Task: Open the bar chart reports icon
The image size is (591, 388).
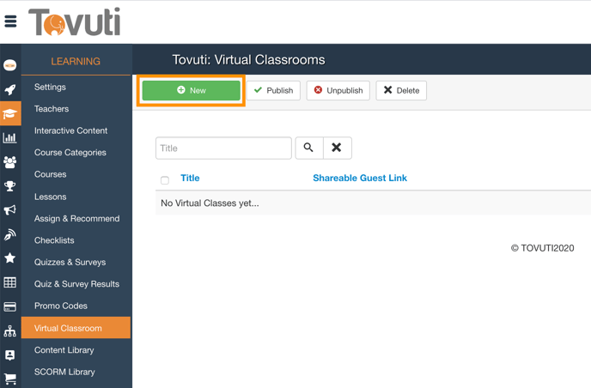Action: click(10, 137)
